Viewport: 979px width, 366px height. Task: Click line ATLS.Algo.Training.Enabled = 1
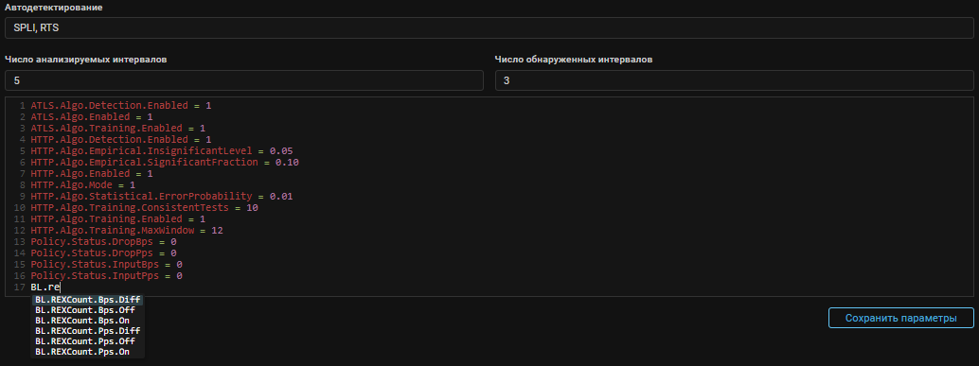point(118,128)
